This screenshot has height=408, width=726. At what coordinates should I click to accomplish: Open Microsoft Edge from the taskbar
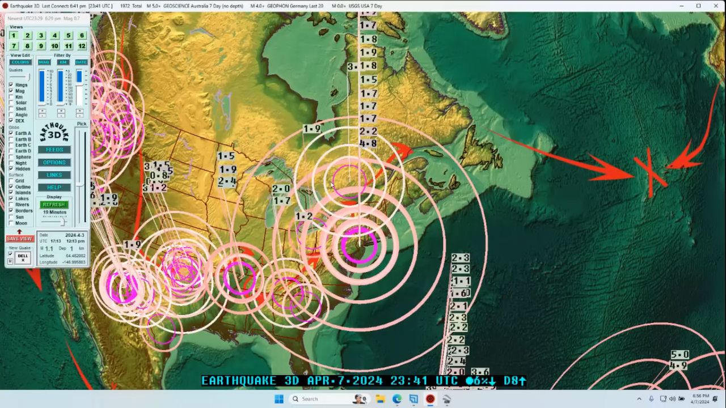tap(397, 399)
